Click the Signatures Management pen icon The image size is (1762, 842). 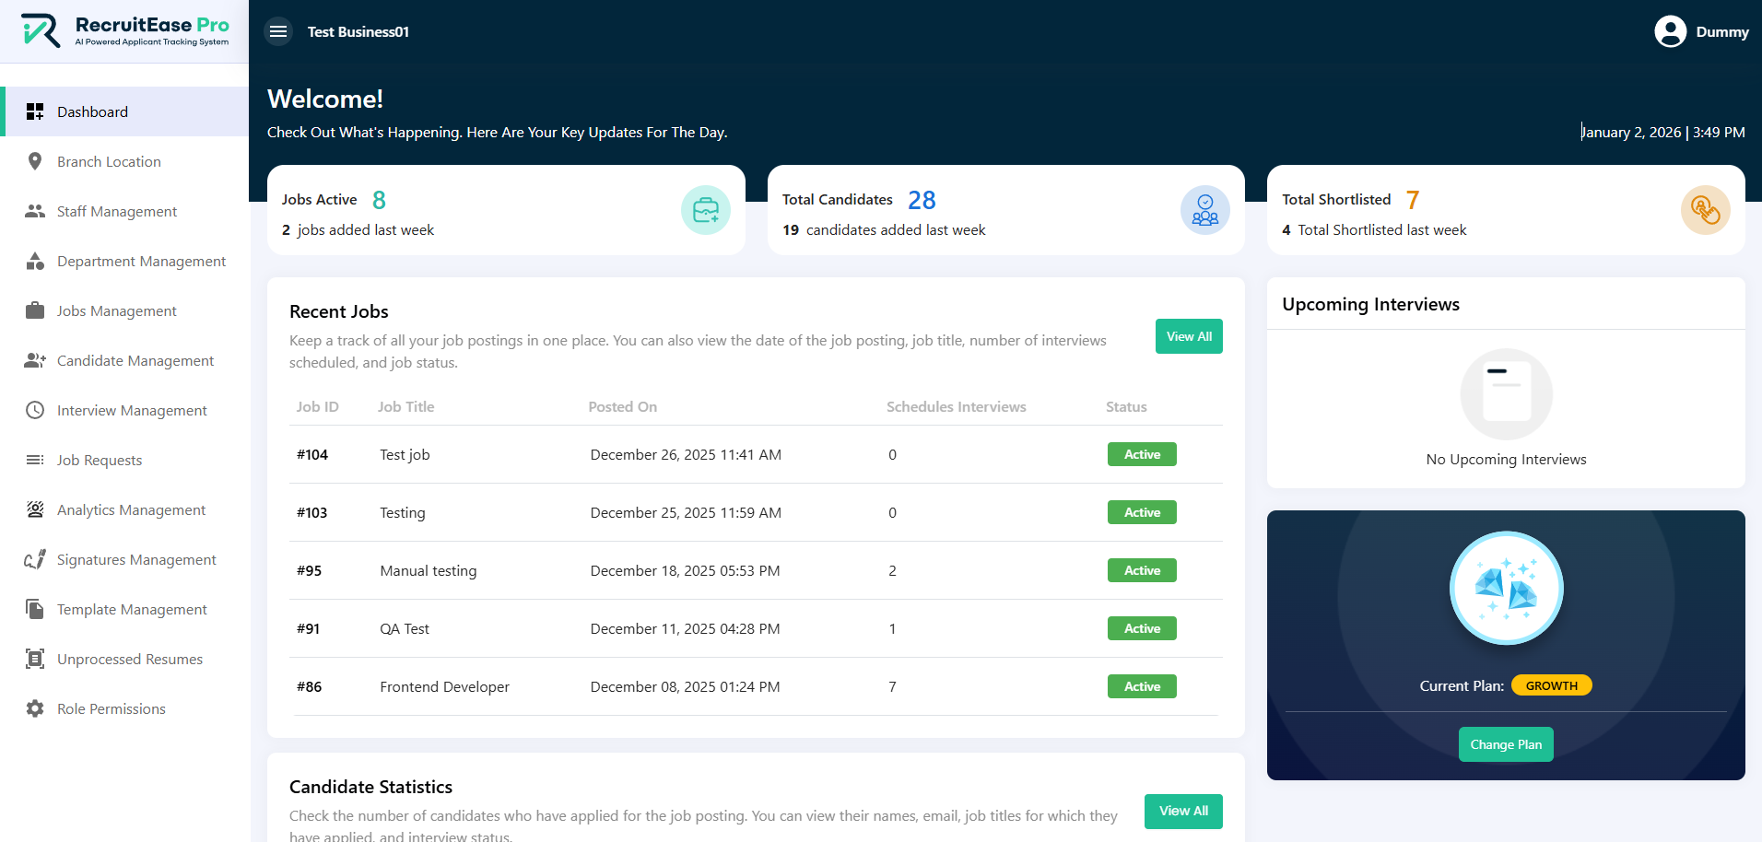click(x=35, y=559)
